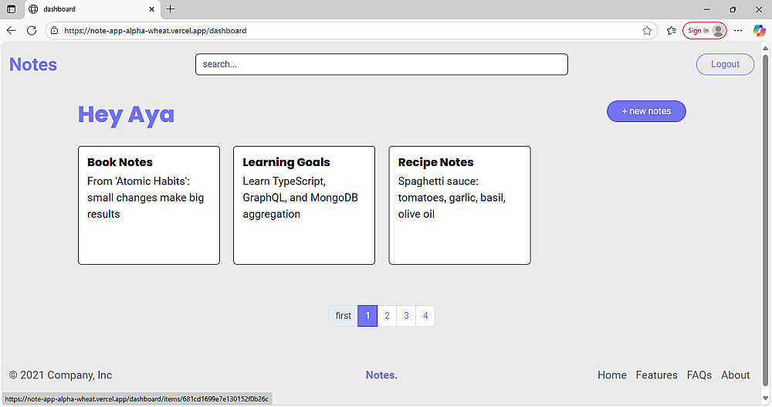
Task: View site information lock icon
Action: coord(54,31)
